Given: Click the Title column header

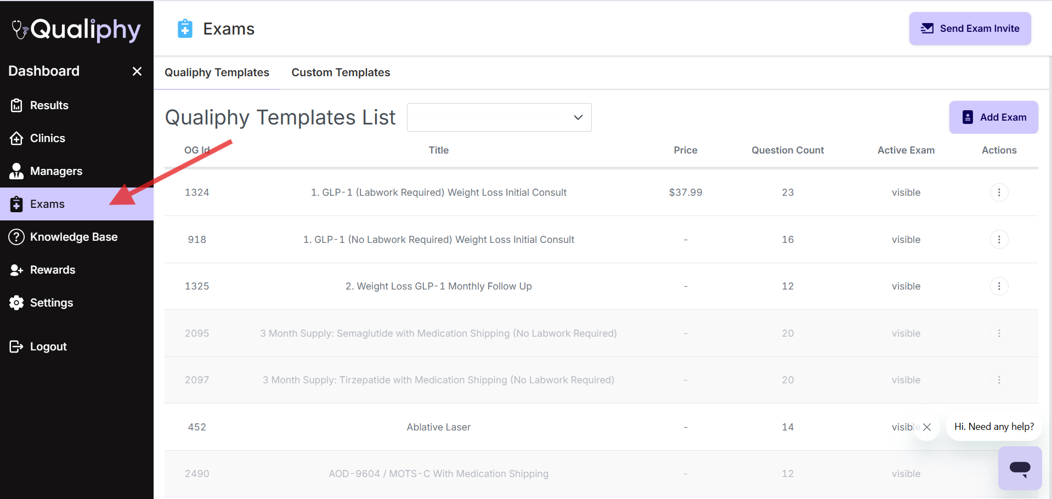Looking at the screenshot, I should pyautogui.click(x=439, y=150).
